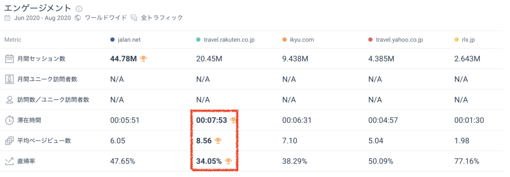
Task: Click the ikyu.com orange color dot
Action: [x=284, y=40]
